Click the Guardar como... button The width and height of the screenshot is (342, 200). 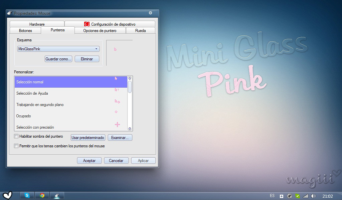58,59
